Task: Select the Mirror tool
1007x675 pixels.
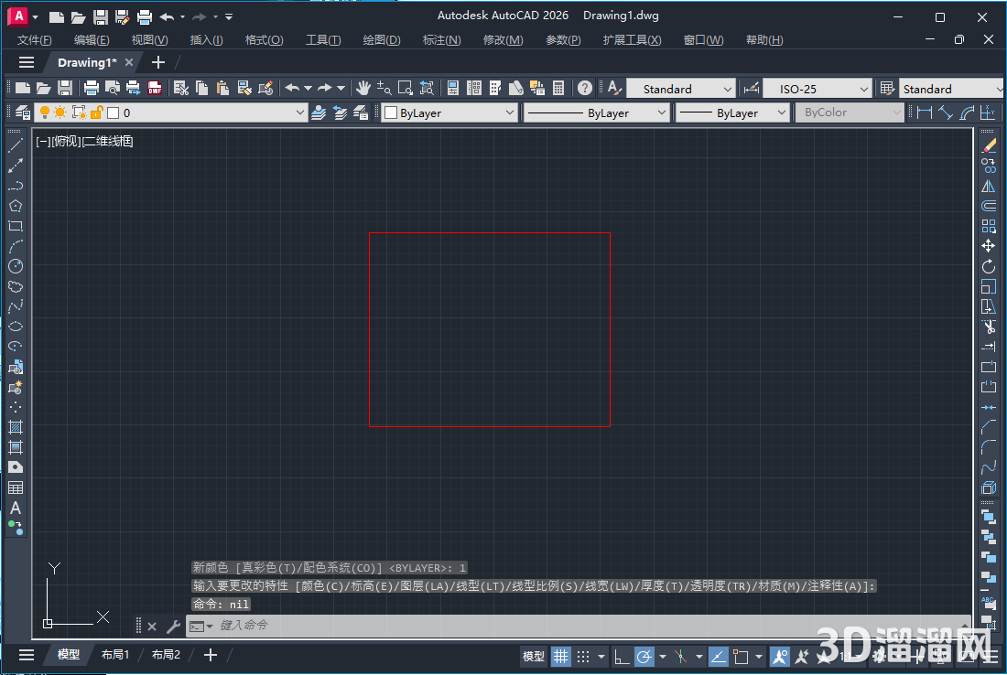Action: coord(989,186)
